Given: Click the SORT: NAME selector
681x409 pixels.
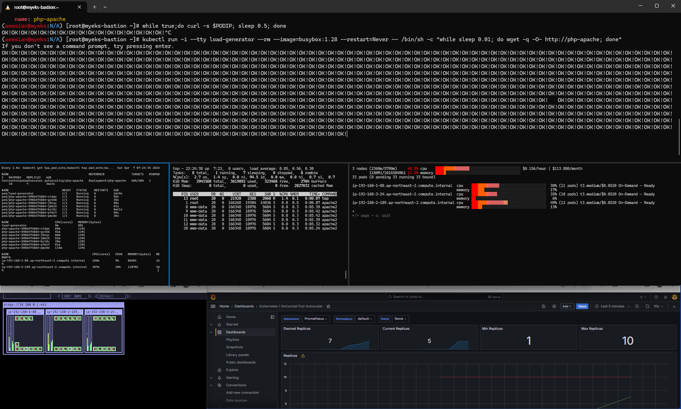Looking at the screenshot, I should click(75, 296).
